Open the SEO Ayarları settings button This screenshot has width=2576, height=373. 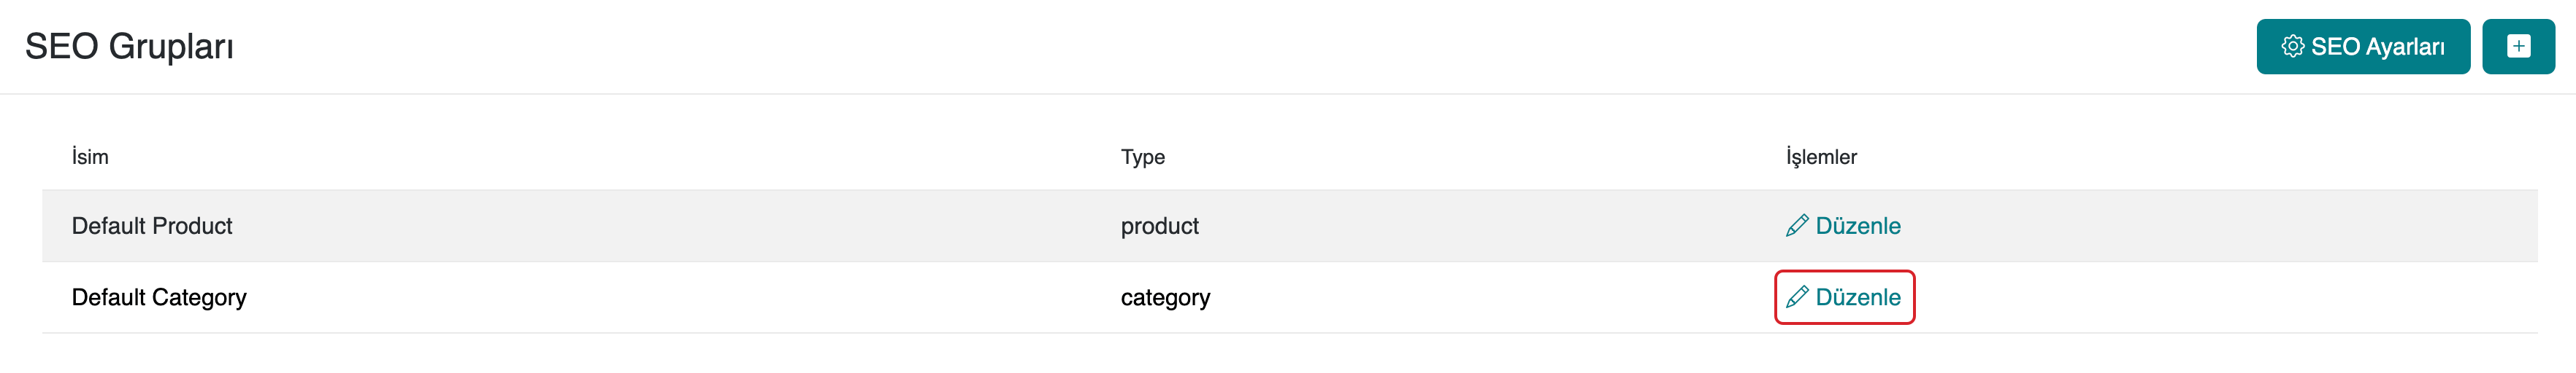click(x=2362, y=46)
